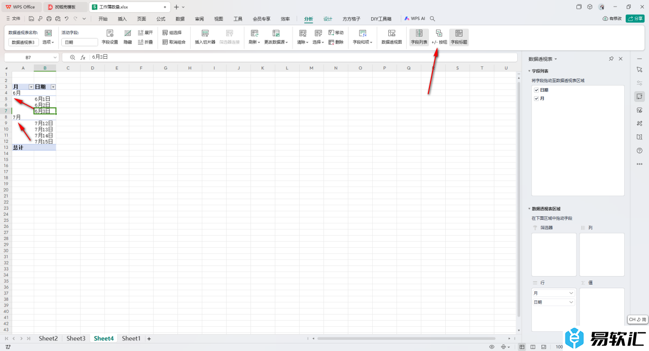The width and height of the screenshot is (649, 351).
Task: Collapse the 数据透视表区域 section
Action: click(530, 209)
